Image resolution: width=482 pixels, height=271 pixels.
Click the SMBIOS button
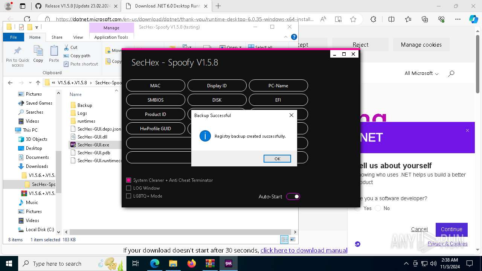(x=156, y=100)
